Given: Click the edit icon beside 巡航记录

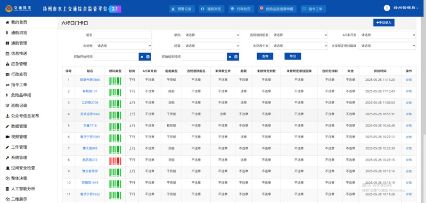Looking at the screenshot, I should click(7, 105).
